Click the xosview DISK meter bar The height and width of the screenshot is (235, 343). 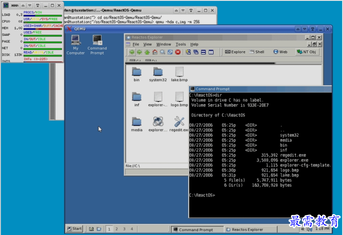tap(43, 56)
